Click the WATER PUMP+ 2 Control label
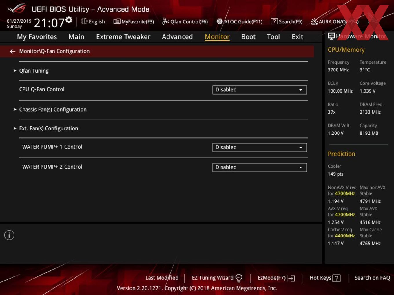This screenshot has width=394, height=295. point(52,167)
